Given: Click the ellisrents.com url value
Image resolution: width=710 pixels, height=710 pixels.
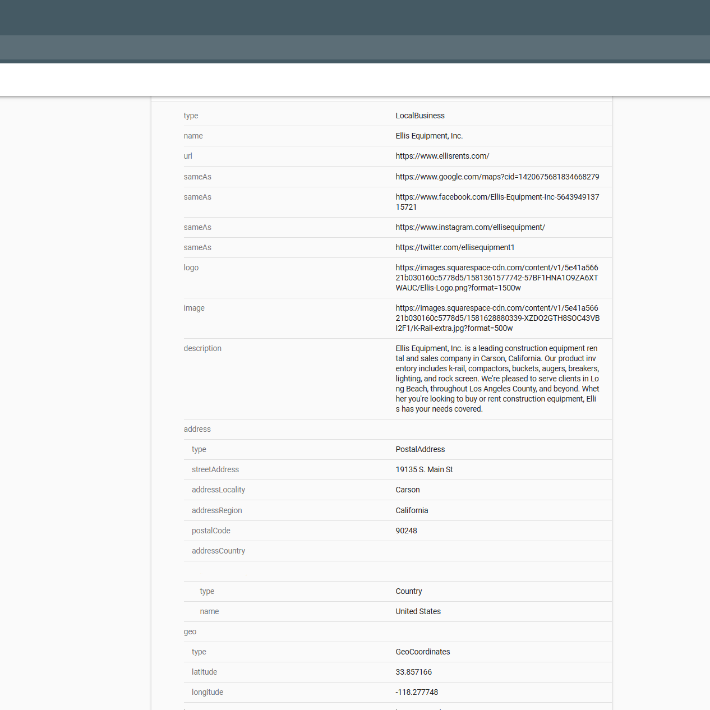Looking at the screenshot, I should 442,156.
